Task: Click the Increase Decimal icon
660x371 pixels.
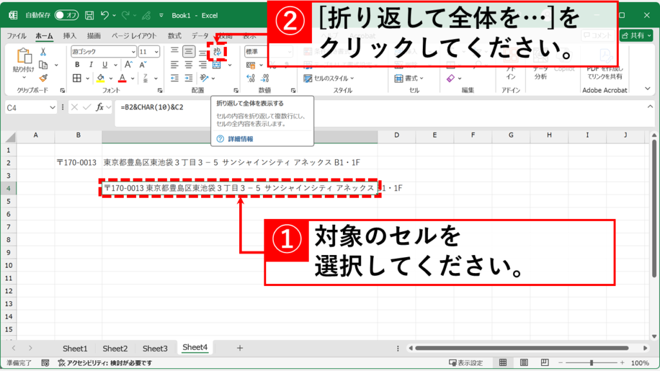Action: (251, 78)
